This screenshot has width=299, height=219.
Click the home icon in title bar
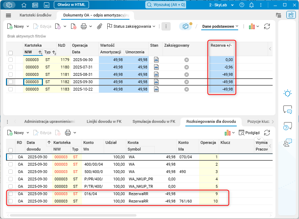coord(24,5)
